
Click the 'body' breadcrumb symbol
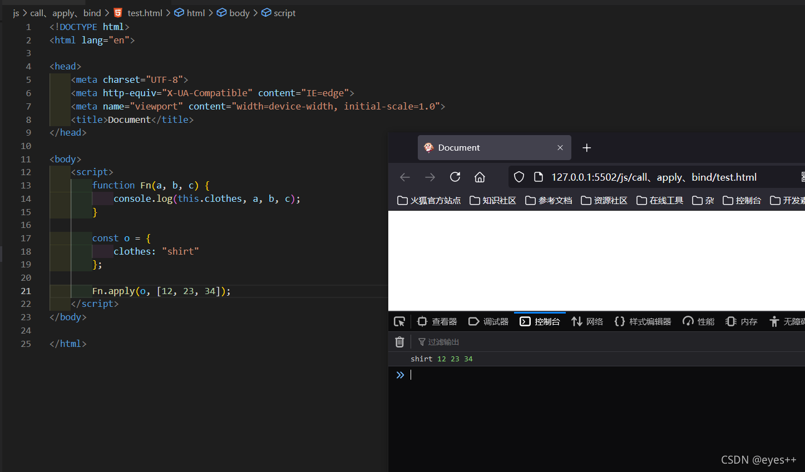coord(233,13)
